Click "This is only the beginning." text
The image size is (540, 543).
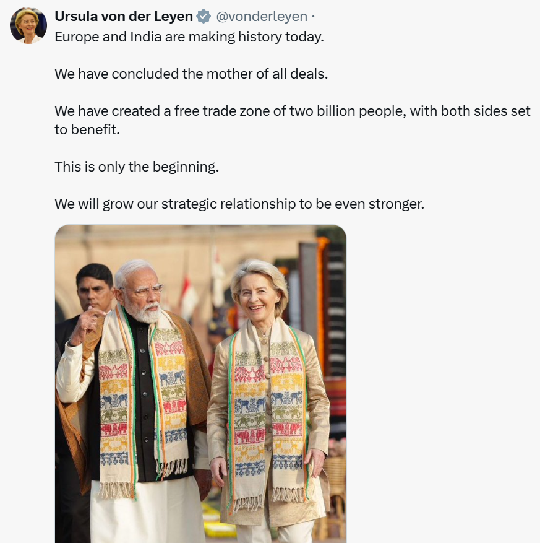pos(136,167)
